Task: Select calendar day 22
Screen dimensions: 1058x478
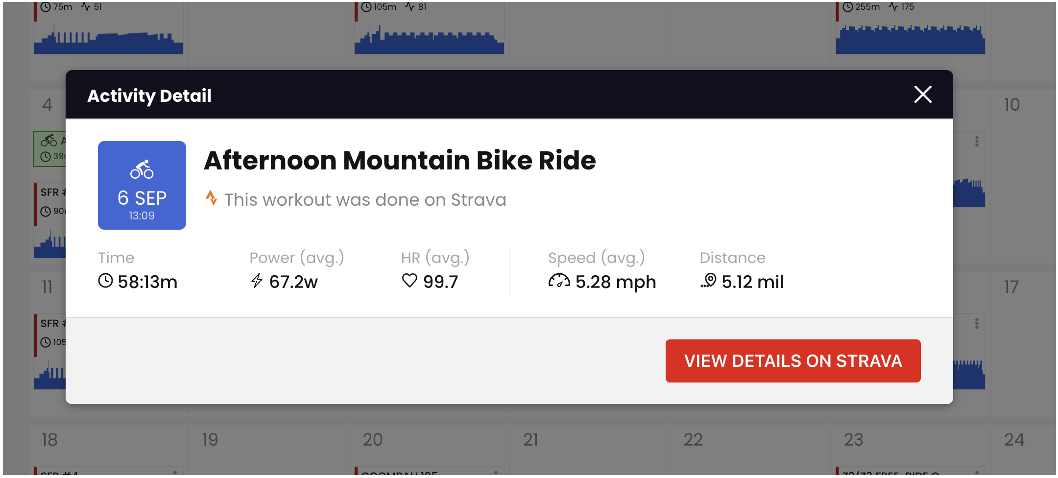Action: click(x=693, y=440)
